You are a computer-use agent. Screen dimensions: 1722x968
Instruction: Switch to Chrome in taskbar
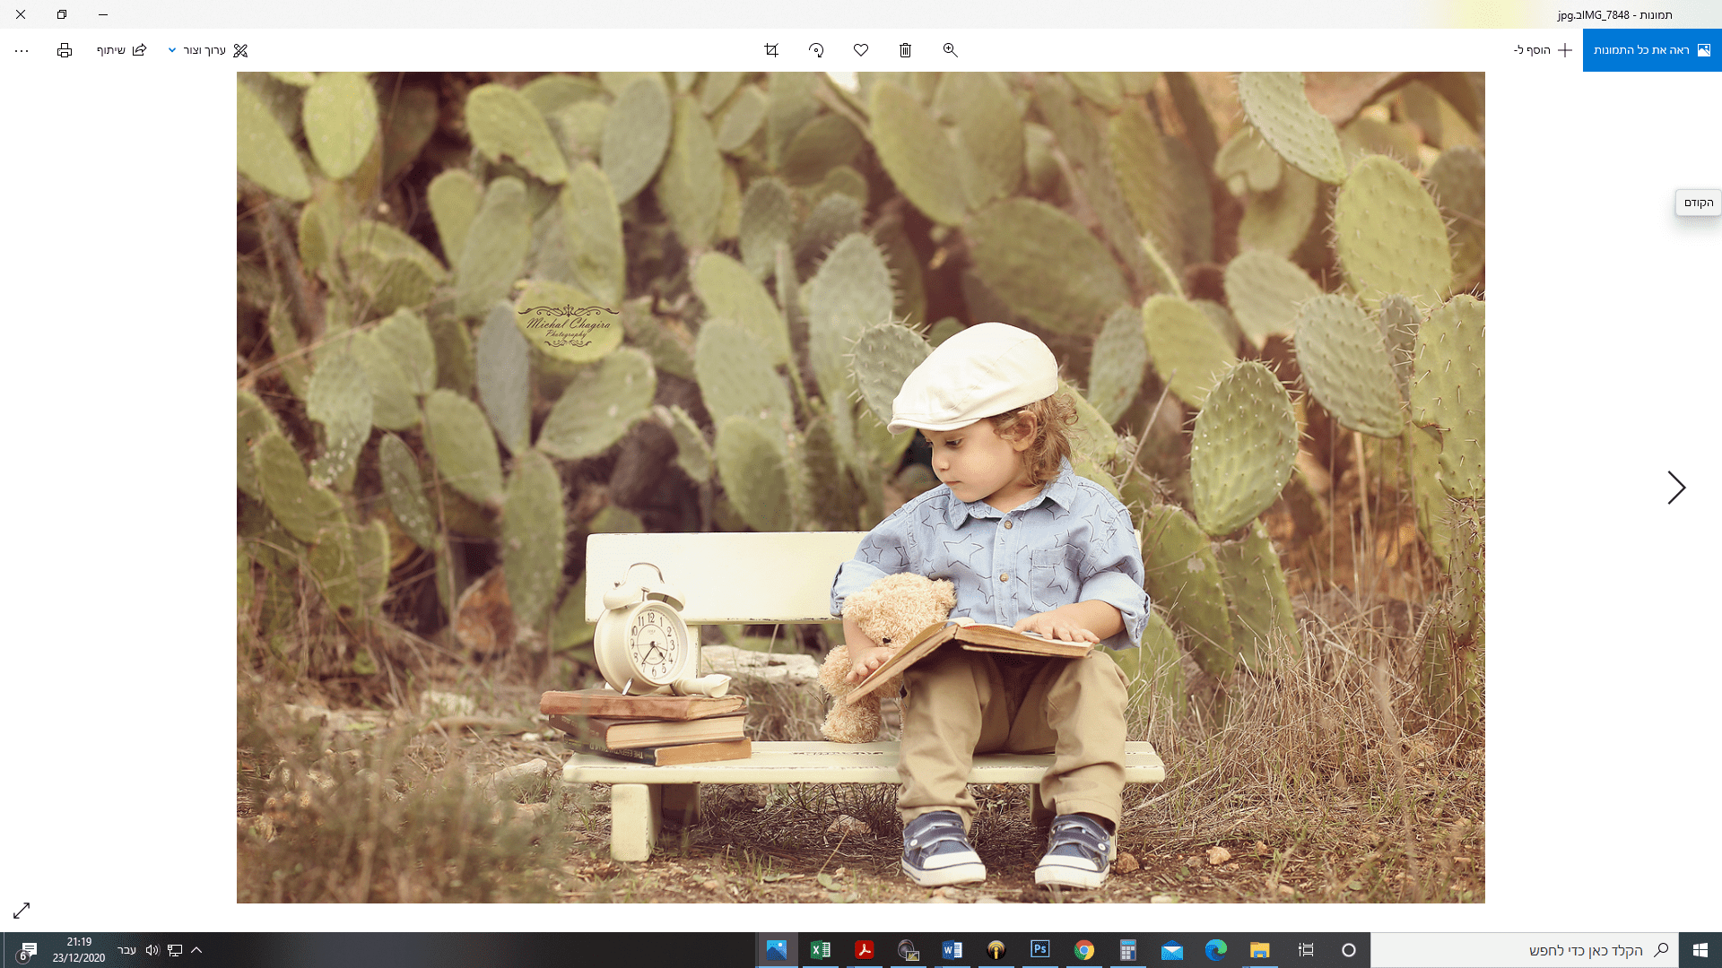coord(1084,949)
